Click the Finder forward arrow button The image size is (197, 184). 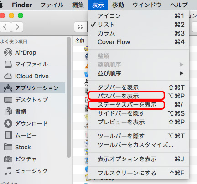tap(17, 27)
